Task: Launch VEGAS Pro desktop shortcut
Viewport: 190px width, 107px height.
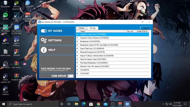Action: (17, 17)
